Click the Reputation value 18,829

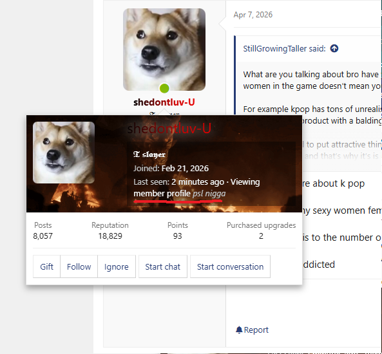pyautogui.click(x=110, y=236)
